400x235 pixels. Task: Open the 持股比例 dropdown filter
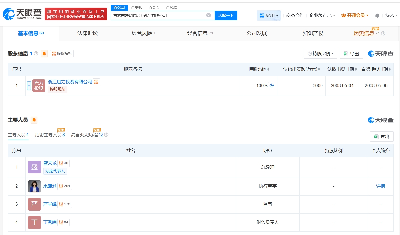tap(320, 54)
